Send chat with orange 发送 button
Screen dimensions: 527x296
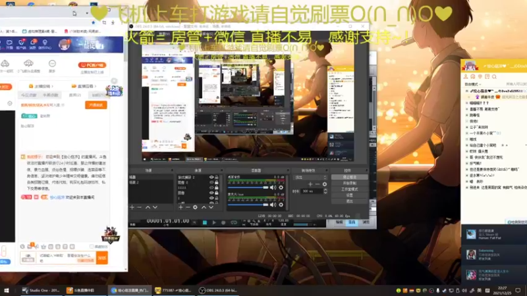[102, 258]
